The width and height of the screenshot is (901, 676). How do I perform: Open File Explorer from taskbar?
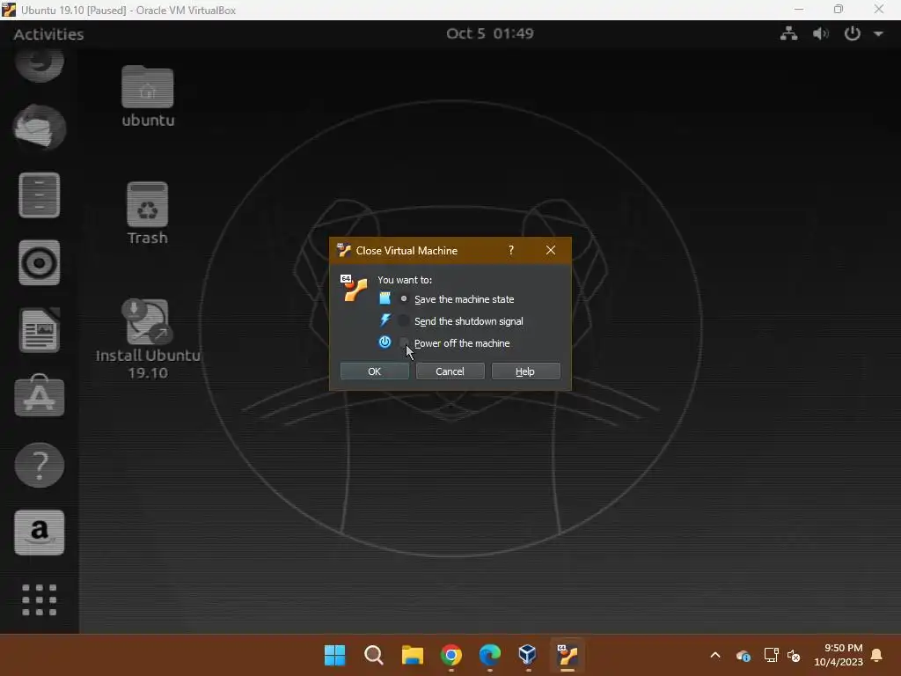coord(412,655)
